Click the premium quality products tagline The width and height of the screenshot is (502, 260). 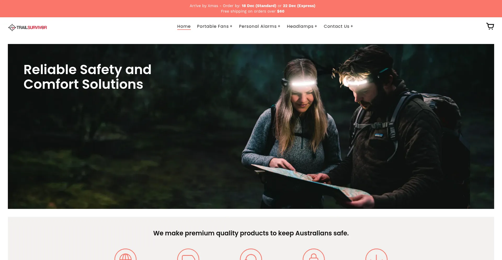point(251,233)
